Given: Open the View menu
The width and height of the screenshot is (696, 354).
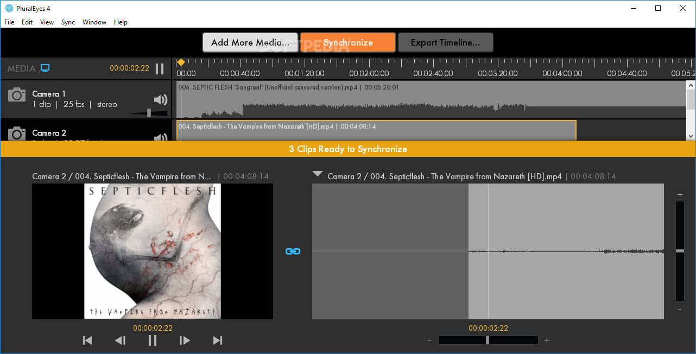Looking at the screenshot, I should coord(47,22).
